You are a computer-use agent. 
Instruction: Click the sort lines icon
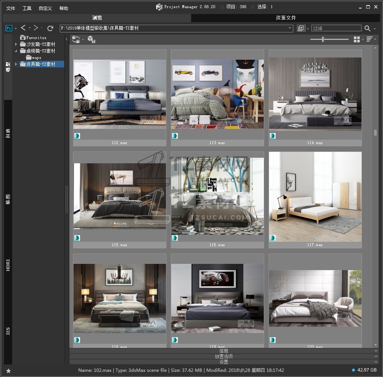369,39
